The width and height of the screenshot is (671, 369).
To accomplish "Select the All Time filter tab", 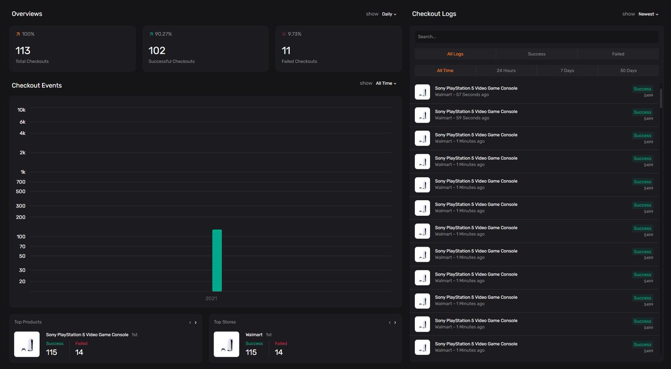I will pos(445,71).
